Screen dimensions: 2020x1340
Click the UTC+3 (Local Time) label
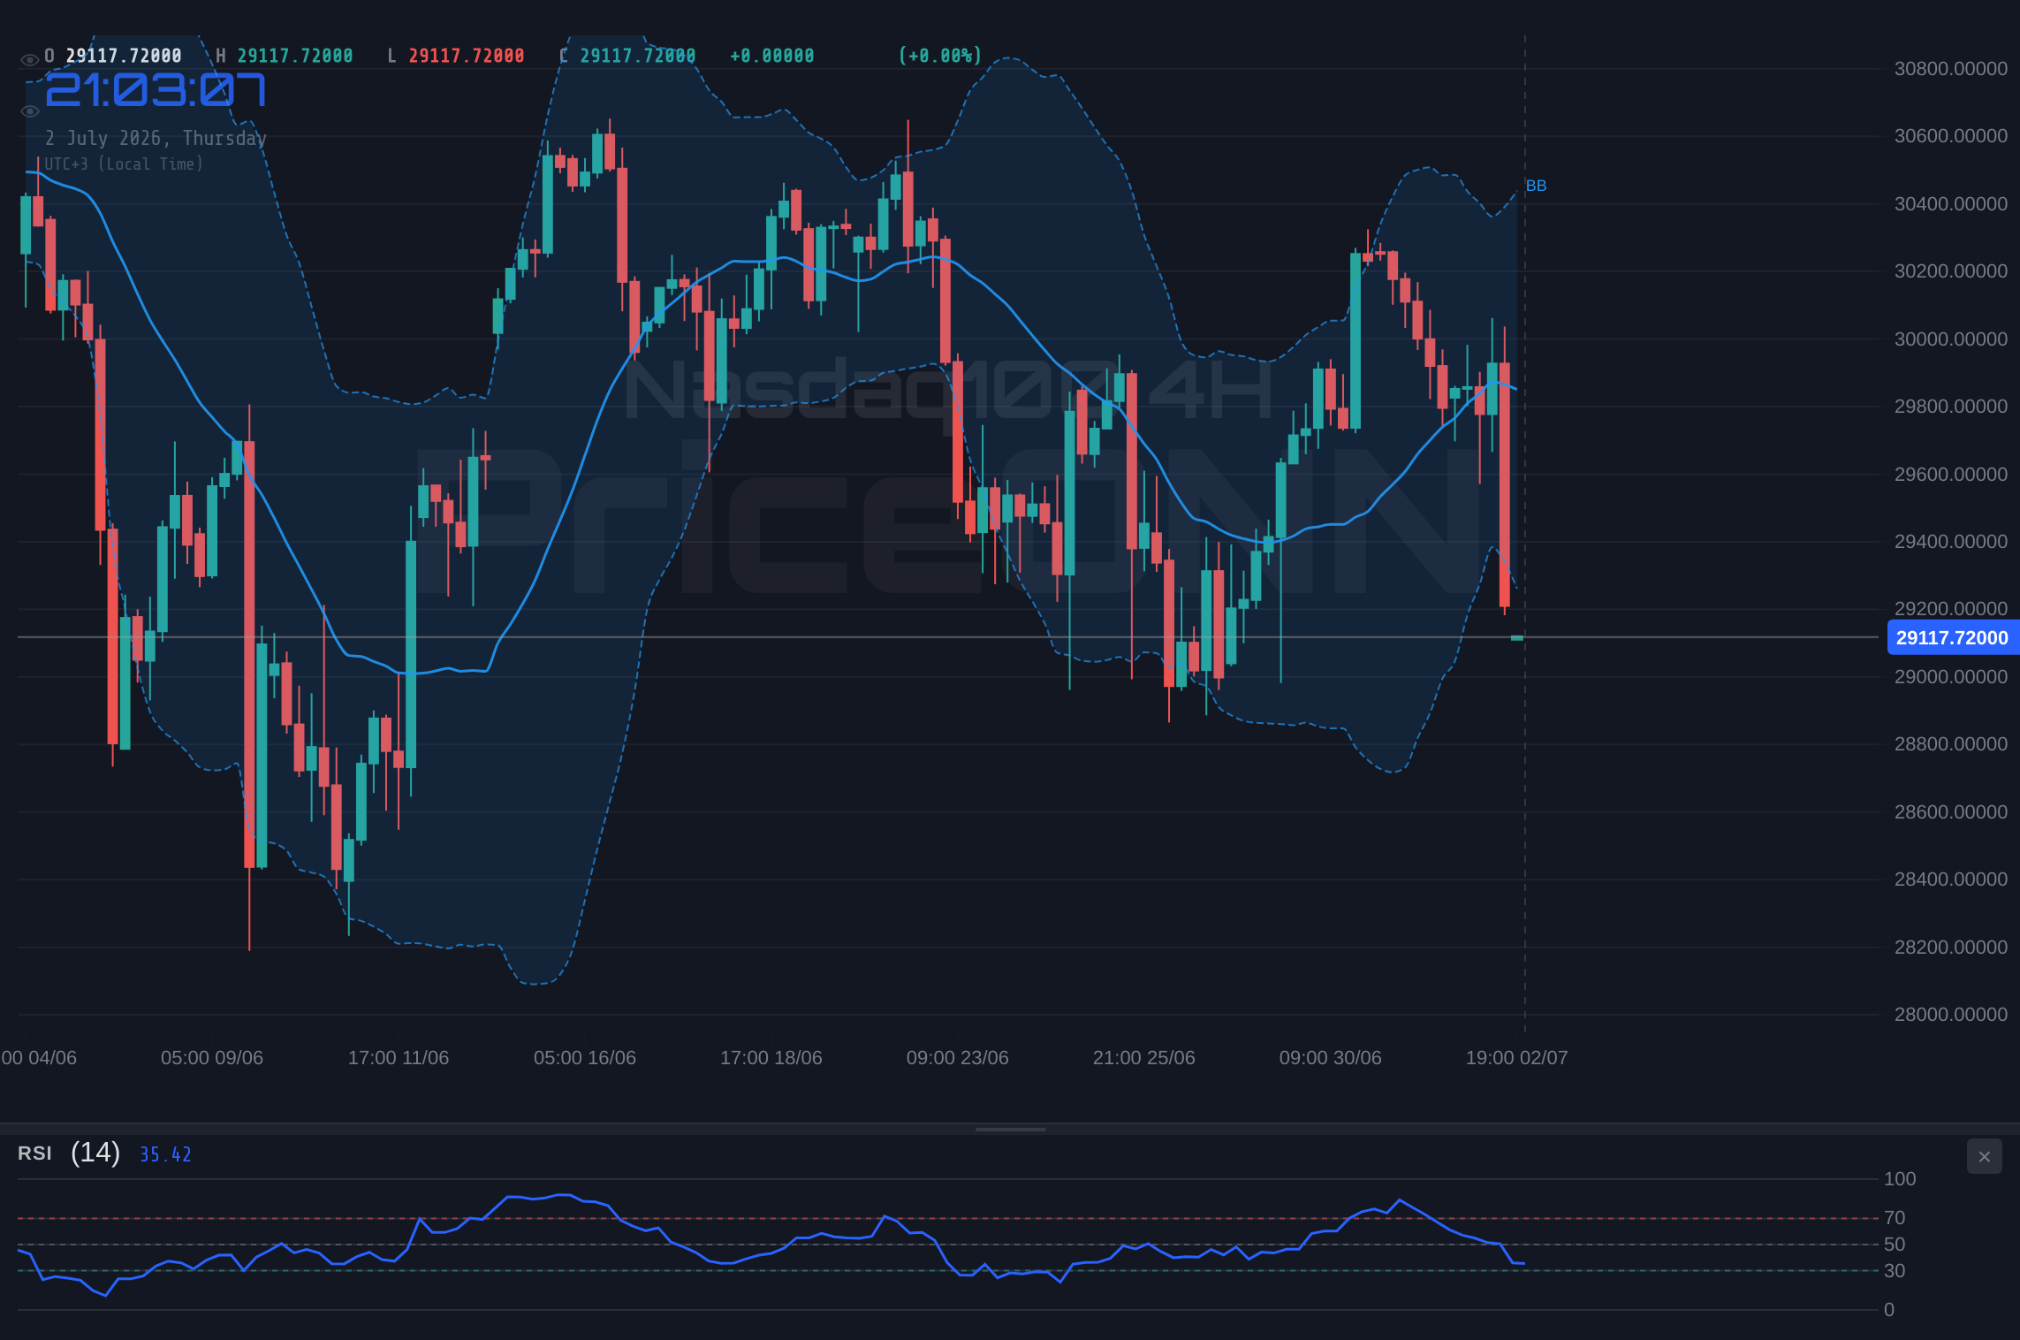[x=124, y=164]
